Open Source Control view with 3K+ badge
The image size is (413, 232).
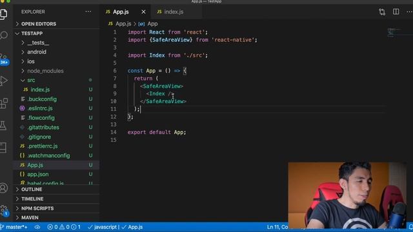[4, 59]
